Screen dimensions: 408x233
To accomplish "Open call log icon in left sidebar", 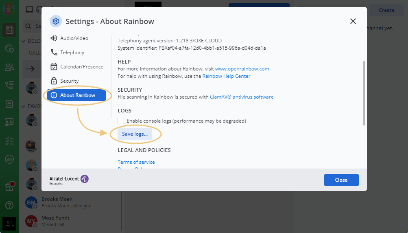I will [x=9, y=85].
